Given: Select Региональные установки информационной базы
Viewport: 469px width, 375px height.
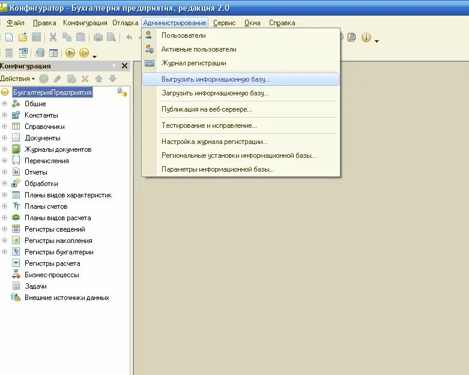Looking at the screenshot, I should pos(241,155).
